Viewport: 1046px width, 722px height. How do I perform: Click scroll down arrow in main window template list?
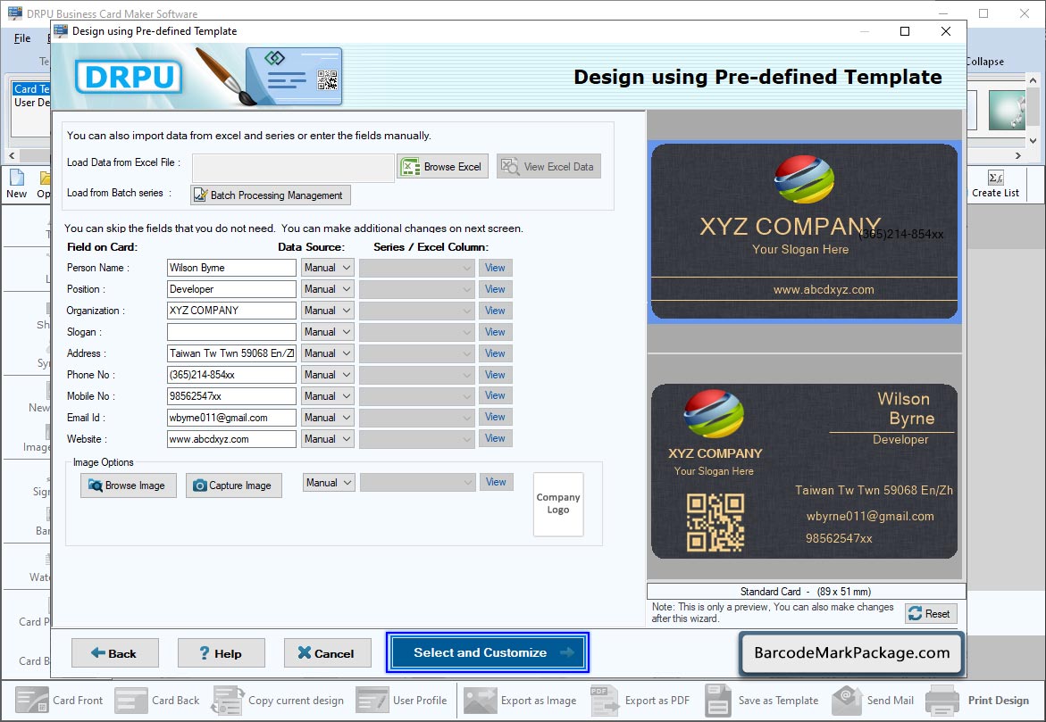click(x=1033, y=141)
